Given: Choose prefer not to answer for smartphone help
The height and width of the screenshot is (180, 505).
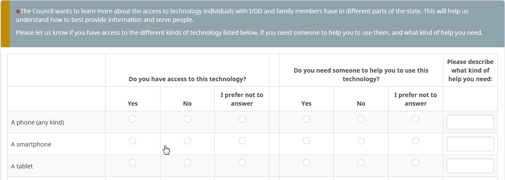Looking at the screenshot, I should (415, 140).
